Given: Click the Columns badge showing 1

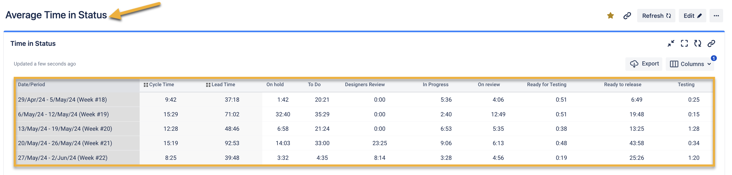Looking at the screenshot, I should [713, 58].
